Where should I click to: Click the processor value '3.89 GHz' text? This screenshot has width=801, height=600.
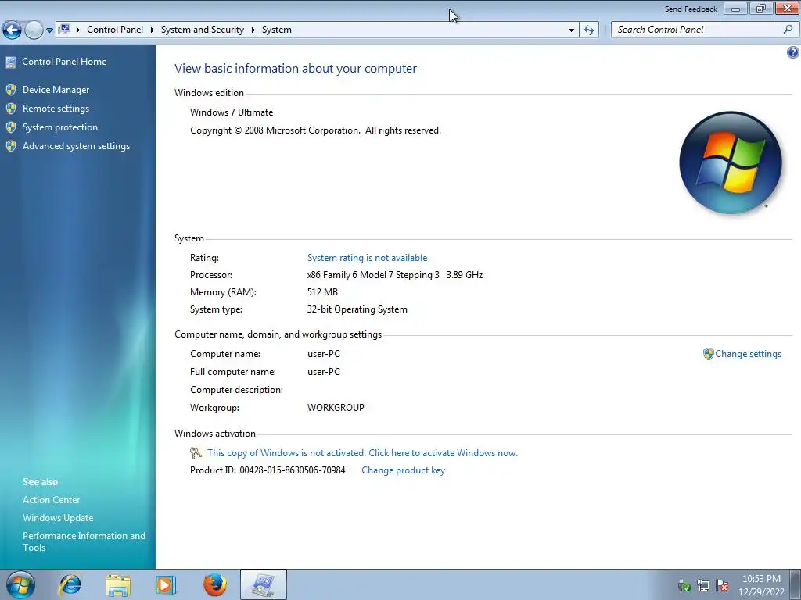point(465,275)
